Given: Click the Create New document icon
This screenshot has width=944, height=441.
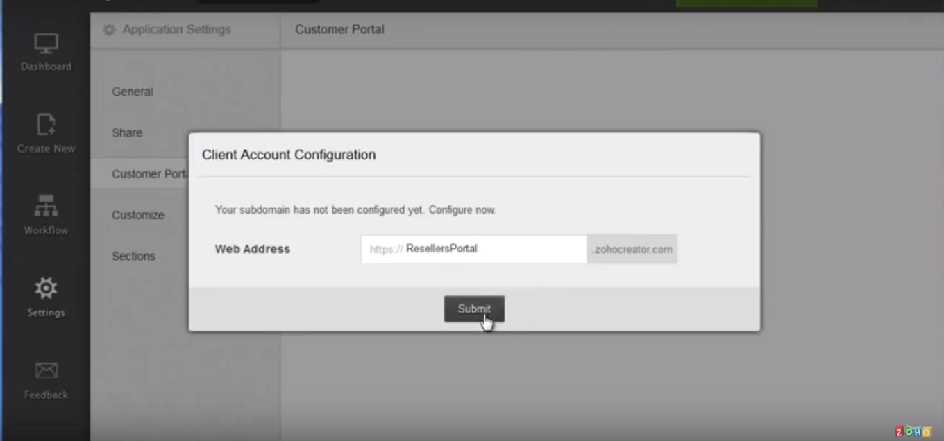Looking at the screenshot, I should 46,125.
